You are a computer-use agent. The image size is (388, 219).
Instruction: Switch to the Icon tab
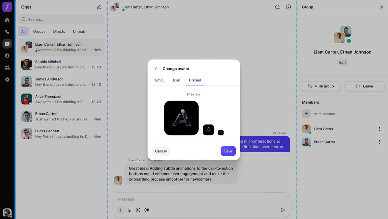pyautogui.click(x=176, y=80)
